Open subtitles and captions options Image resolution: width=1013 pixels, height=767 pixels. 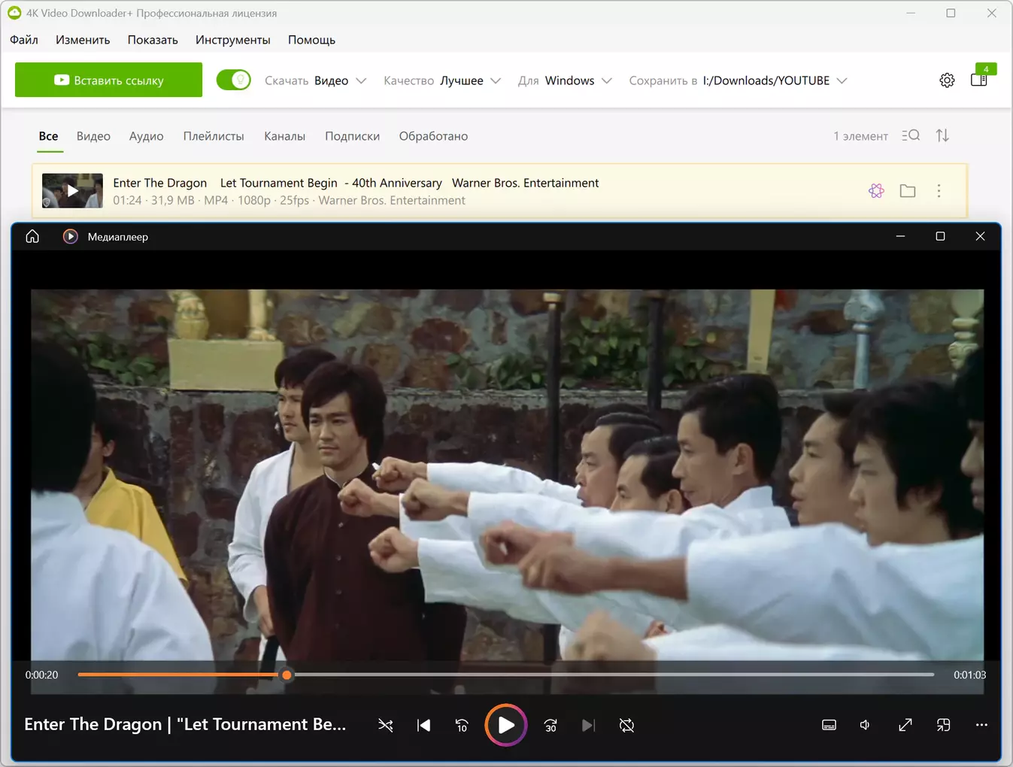pos(829,725)
